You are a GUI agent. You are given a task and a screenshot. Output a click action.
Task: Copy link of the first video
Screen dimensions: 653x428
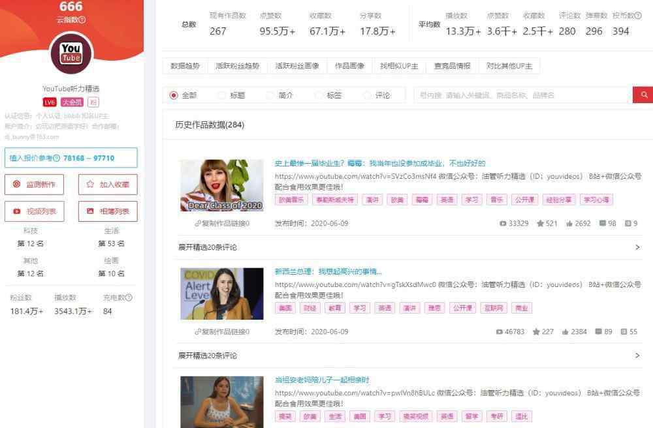click(221, 223)
